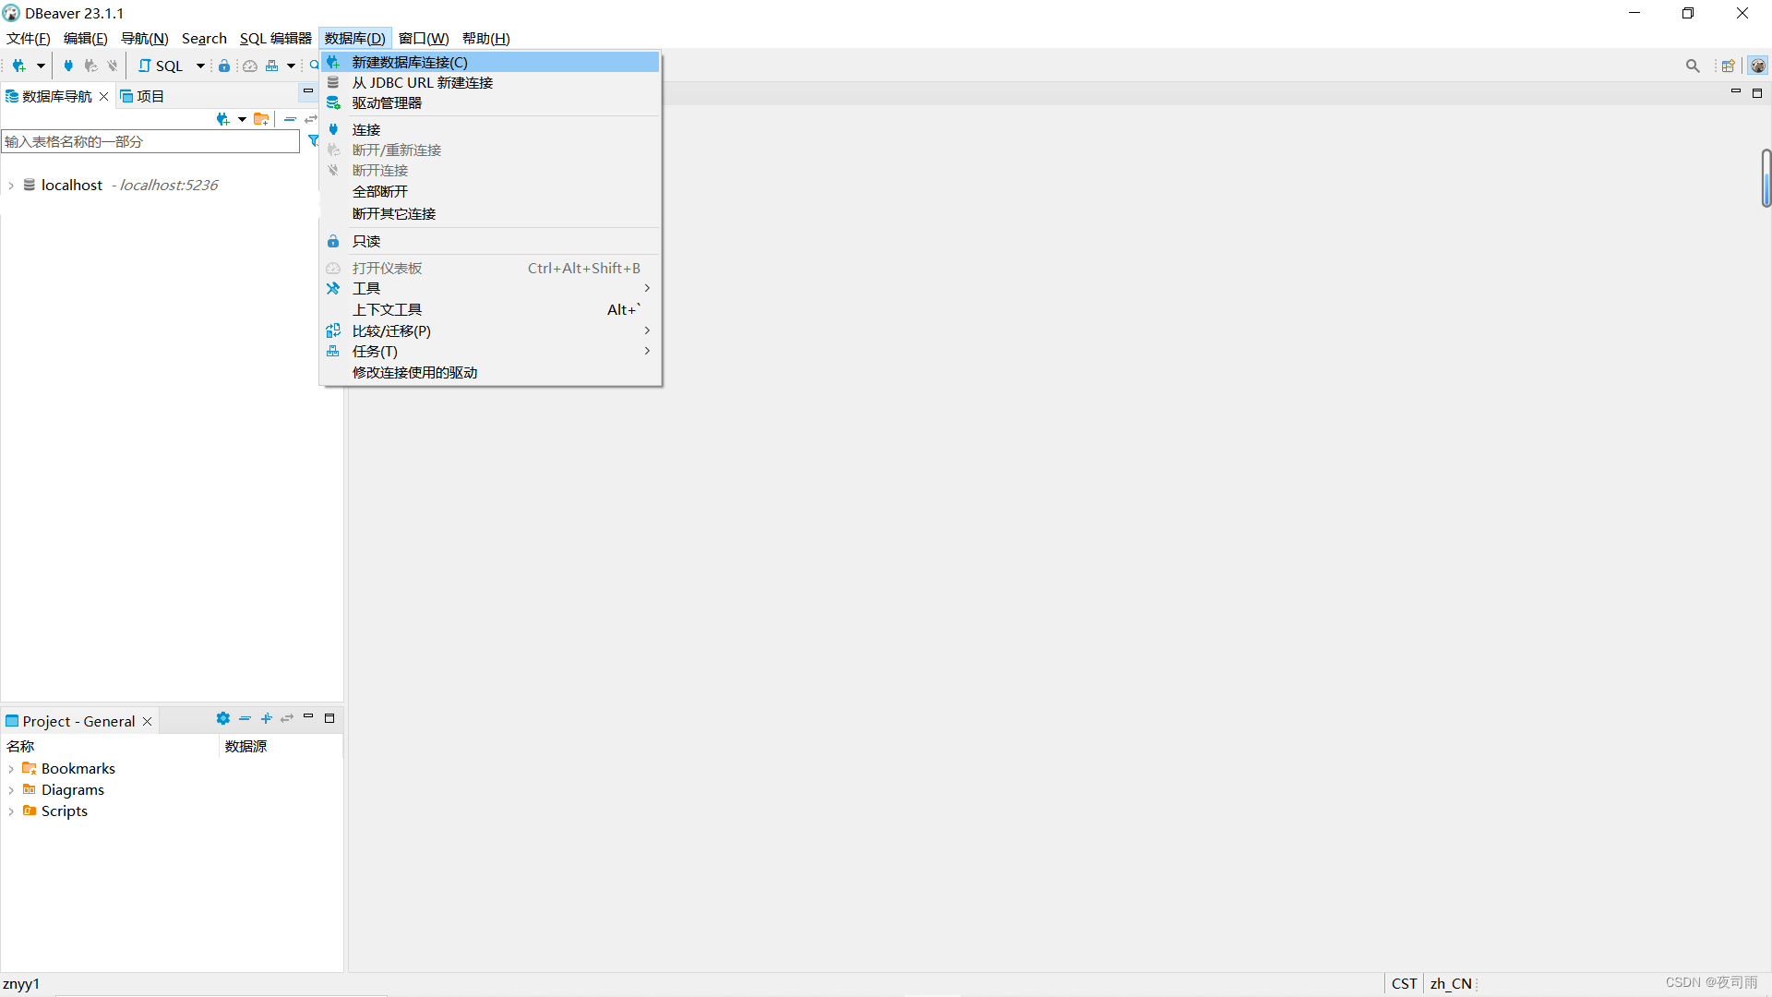Toggle disconnect current connection 断开连接

[x=378, y=171]
